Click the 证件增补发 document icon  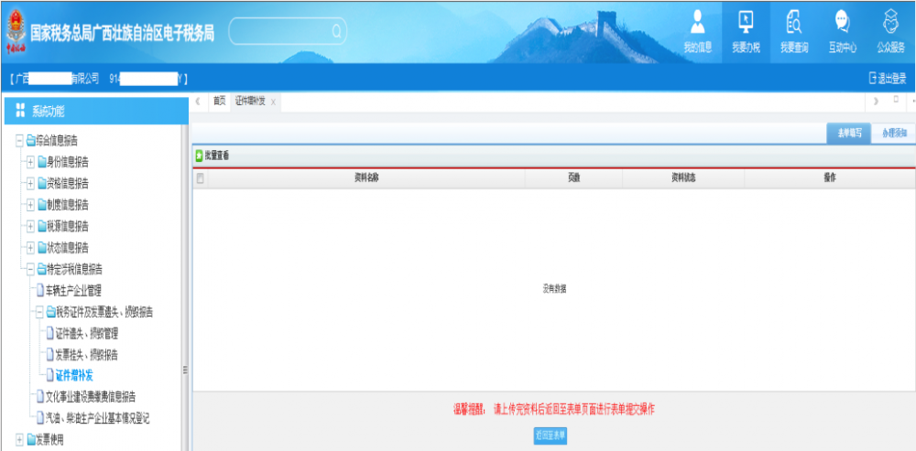point(49,376)
